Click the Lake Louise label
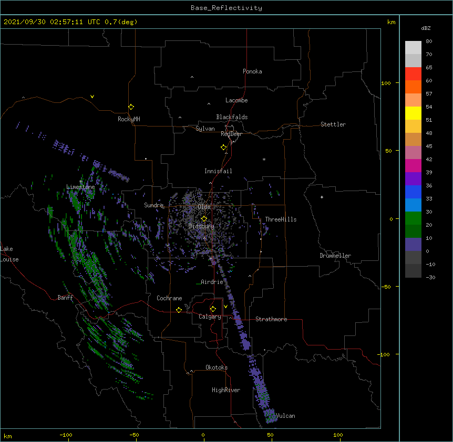 (x=9, y=254)
